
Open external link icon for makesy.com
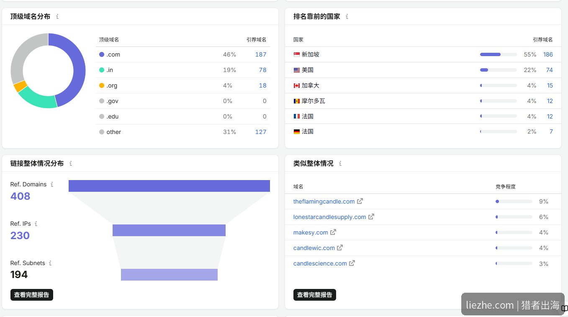point(333,232)
